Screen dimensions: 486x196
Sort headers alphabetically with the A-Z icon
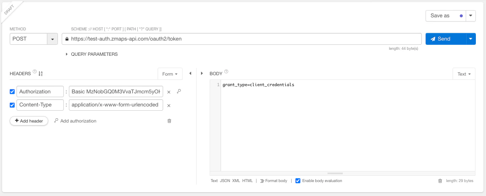[41, 73]
